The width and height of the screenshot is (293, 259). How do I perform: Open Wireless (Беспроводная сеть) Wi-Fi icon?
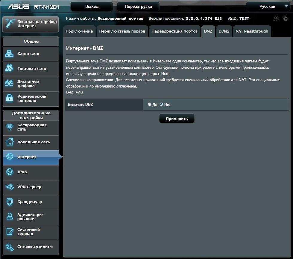(x=10, y=127)
